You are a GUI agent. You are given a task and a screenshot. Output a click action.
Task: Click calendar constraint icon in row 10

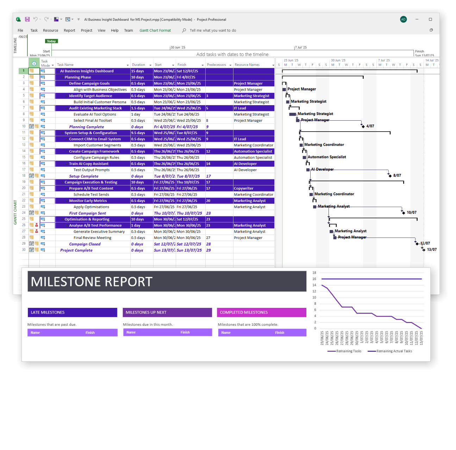(31, 126)
